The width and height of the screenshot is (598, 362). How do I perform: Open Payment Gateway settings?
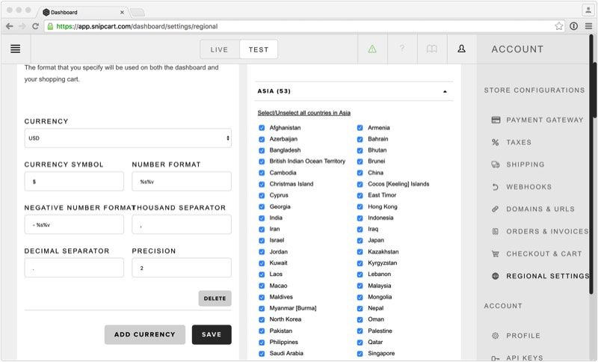click(545, 120)
